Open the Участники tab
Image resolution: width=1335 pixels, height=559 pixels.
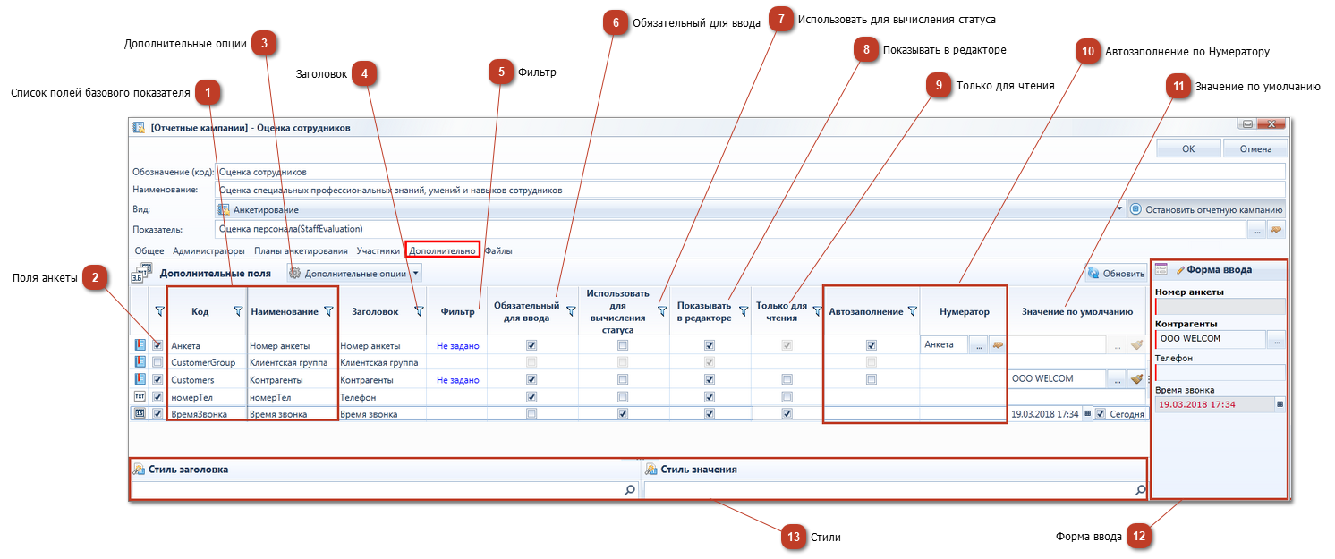(x=378, y=251)
